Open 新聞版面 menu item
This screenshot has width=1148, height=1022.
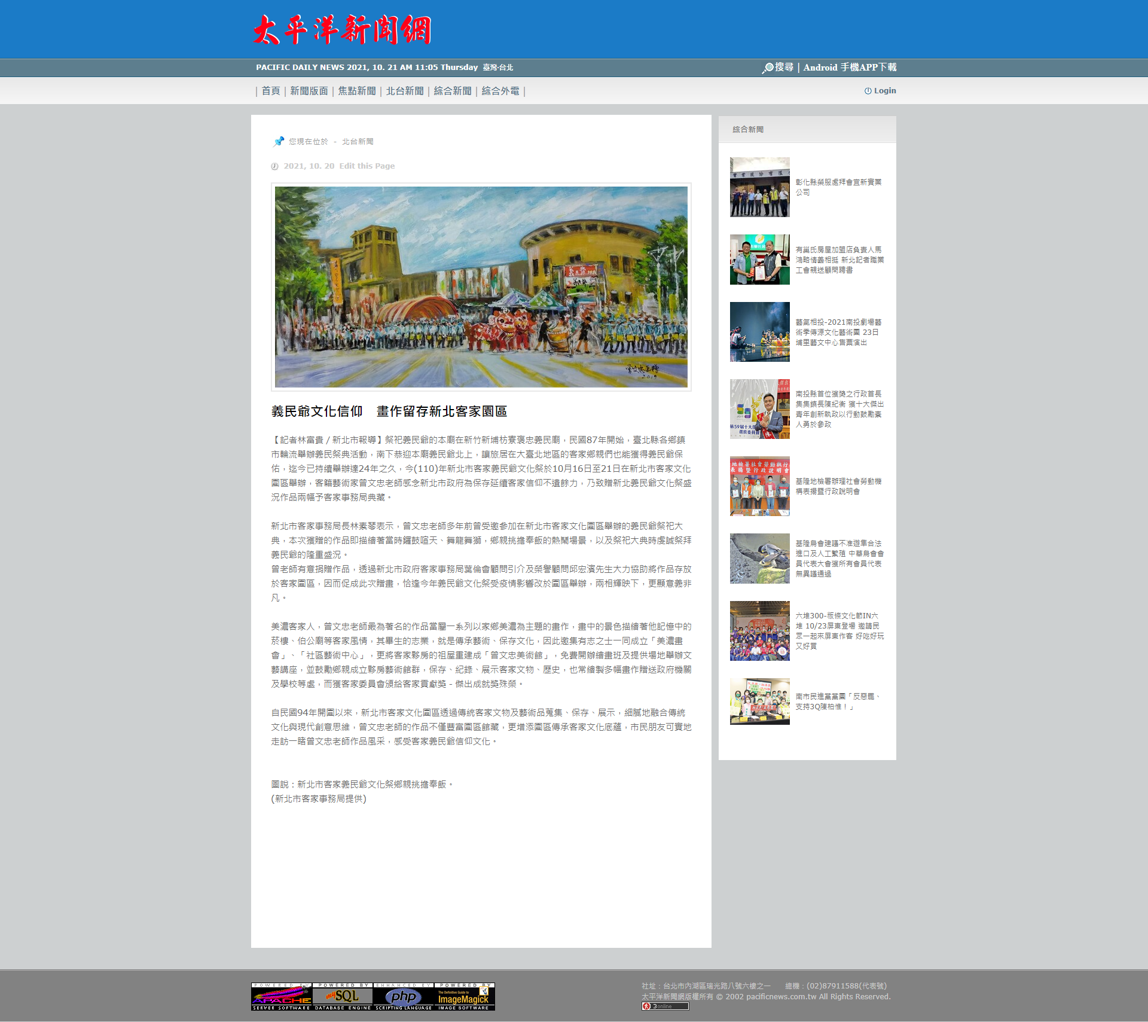click(309, 91)
